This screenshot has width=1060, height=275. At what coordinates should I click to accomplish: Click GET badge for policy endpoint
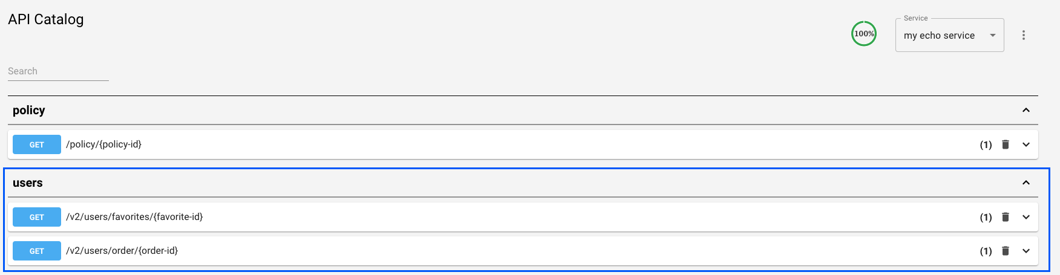click(x=37, y=144)
